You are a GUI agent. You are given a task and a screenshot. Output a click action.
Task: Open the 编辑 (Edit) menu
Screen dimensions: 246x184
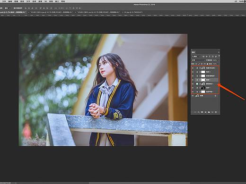pos(10,1)
